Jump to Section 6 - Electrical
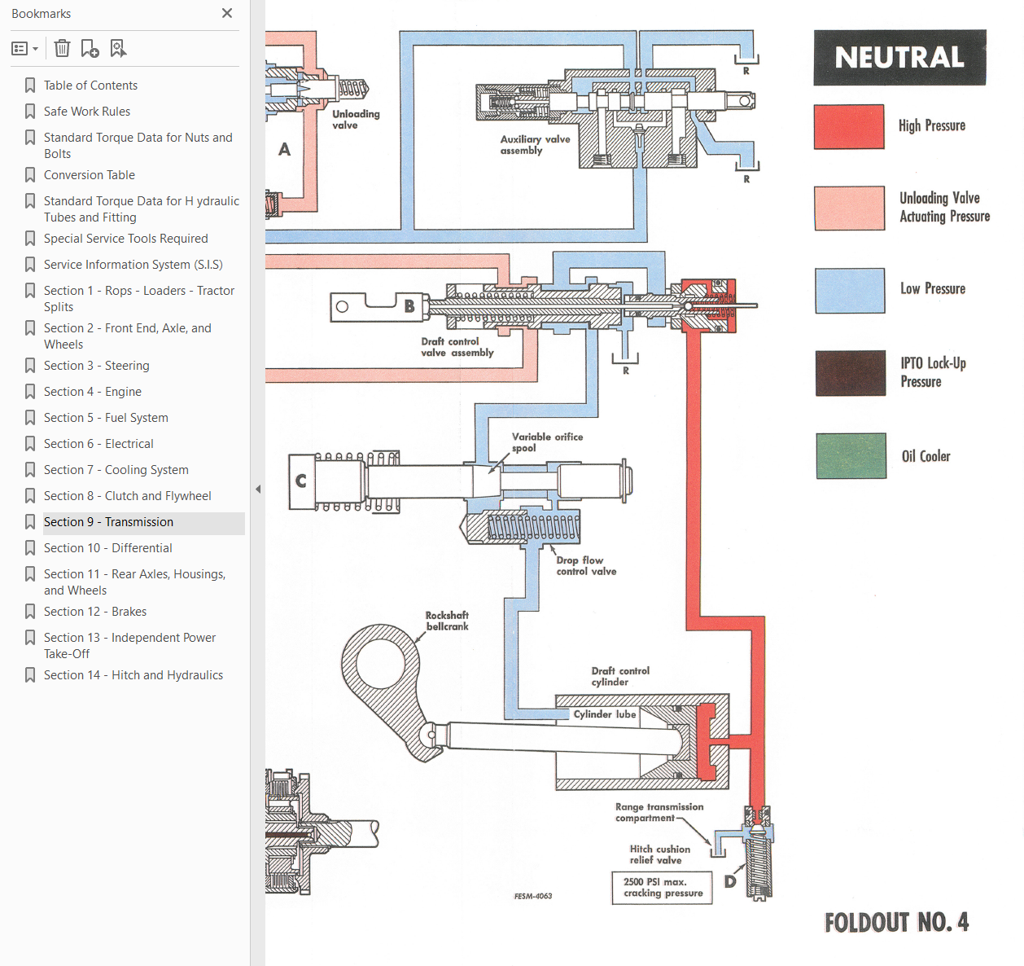 click(98, 444)
